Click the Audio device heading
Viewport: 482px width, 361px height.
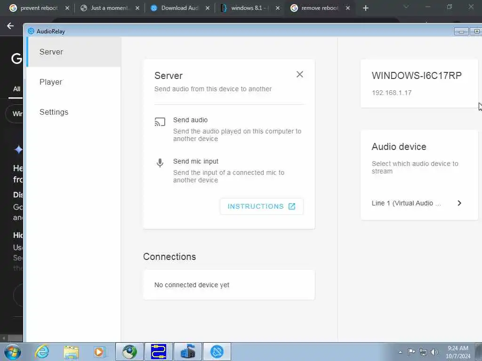[x=399, y=147]
